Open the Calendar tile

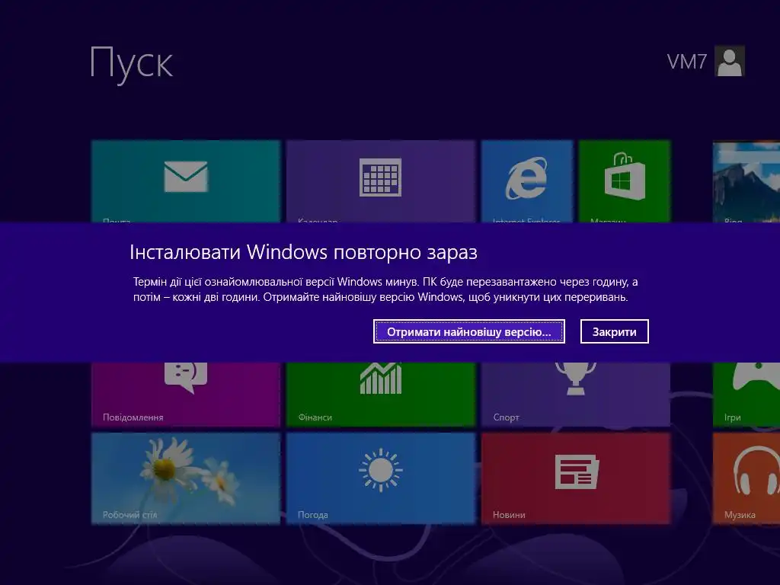(x=381, y=181)
